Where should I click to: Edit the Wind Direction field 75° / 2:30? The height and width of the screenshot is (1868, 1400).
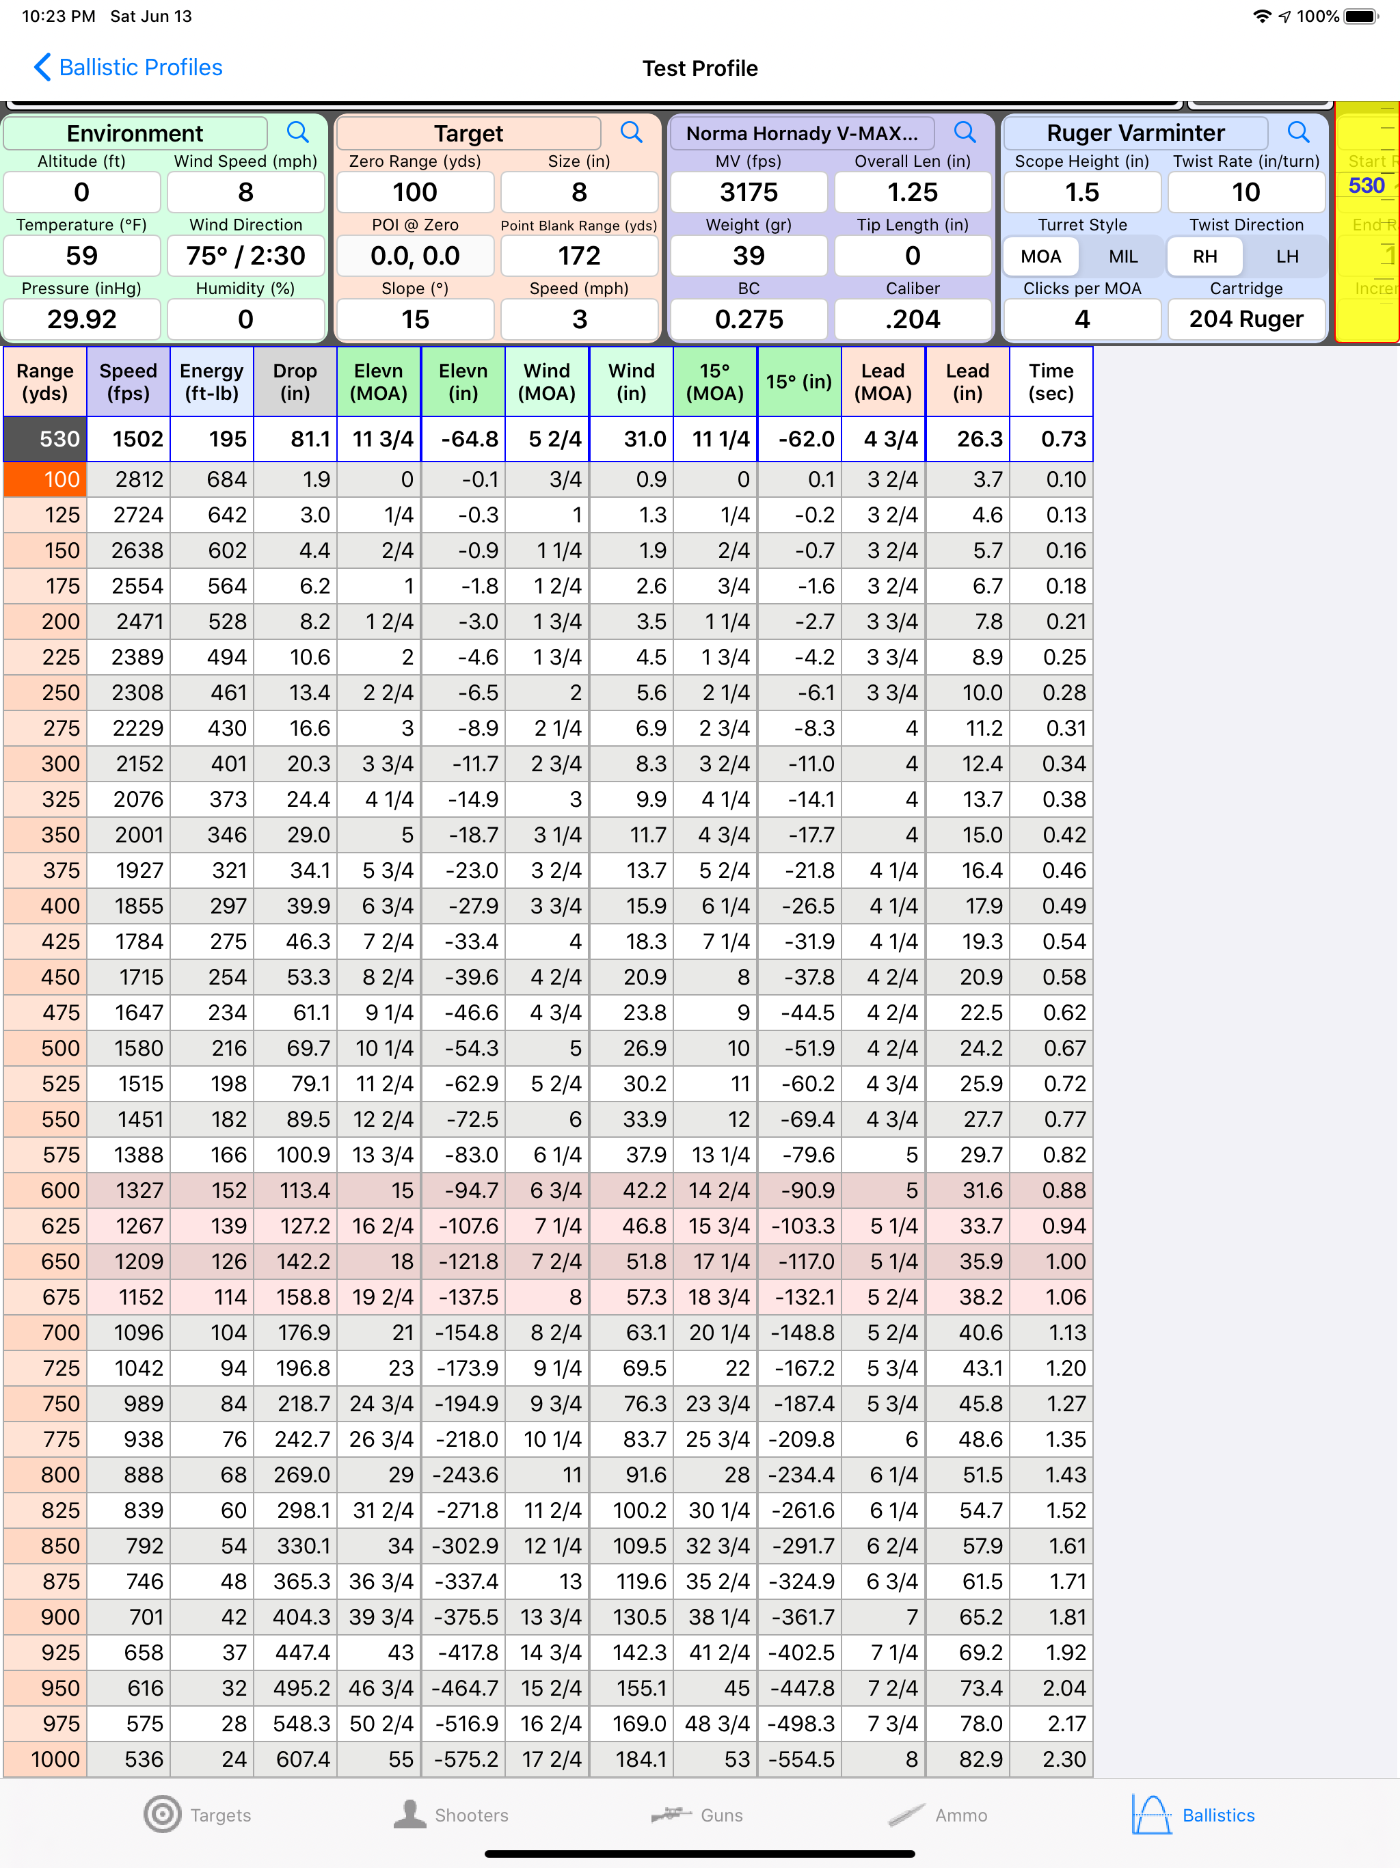(245, 256)
